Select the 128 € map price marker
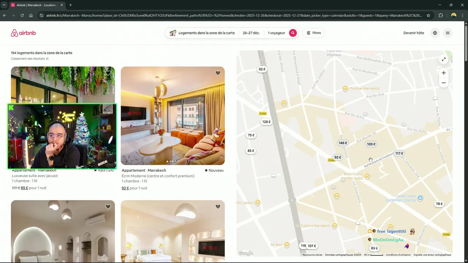This screenshot has width=468, height=263. (267, 122)
